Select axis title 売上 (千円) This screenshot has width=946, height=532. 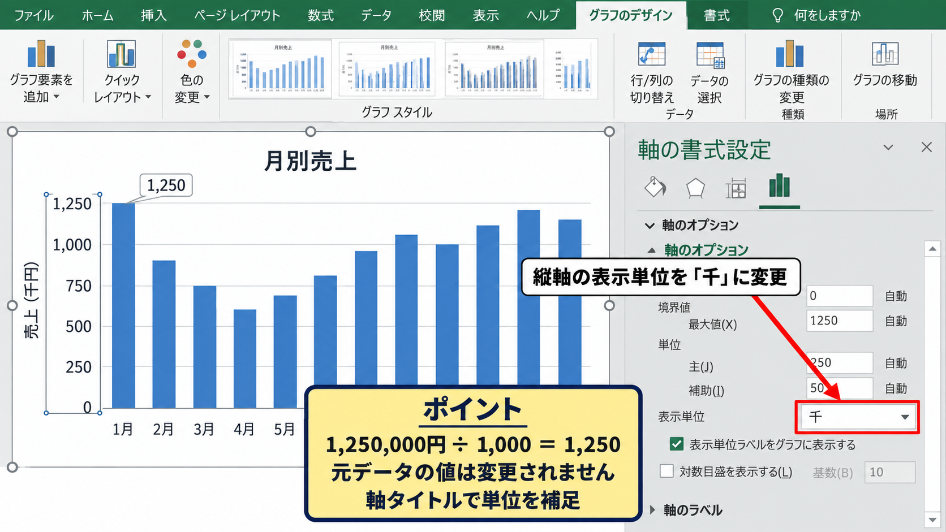click(31, 301)
